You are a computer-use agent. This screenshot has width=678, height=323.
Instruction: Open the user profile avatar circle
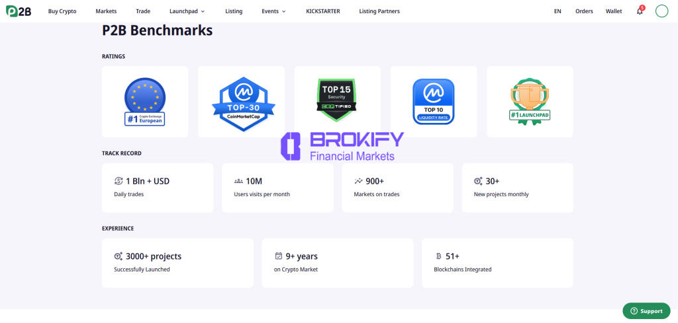tap(661, 11)
